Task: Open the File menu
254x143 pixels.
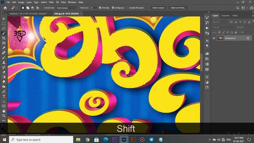Action: coord(8,2)
